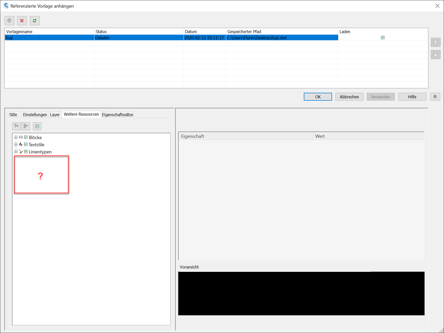
Task: Confirm the dialog with OK
Action: (x=318, y=97)
